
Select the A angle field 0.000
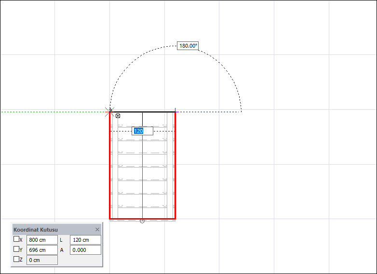point(85,250)
